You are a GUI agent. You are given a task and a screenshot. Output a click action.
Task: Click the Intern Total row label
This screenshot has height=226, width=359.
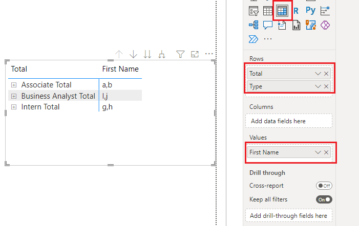tap(40, 107)
